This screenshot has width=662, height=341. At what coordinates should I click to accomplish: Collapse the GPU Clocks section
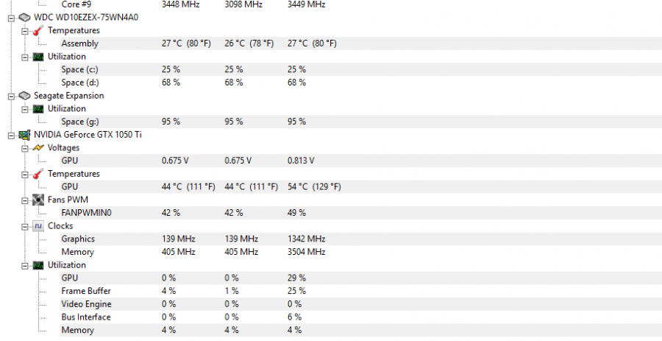[x=24, y=227]
